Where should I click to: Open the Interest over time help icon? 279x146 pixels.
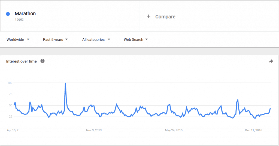(42, 61)
